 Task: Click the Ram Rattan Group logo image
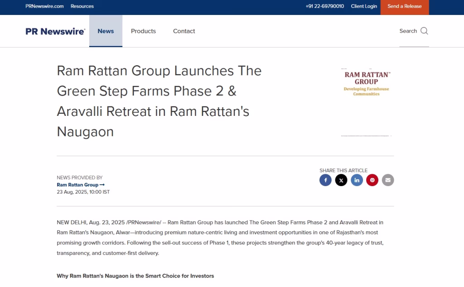[x=365, y=83]
